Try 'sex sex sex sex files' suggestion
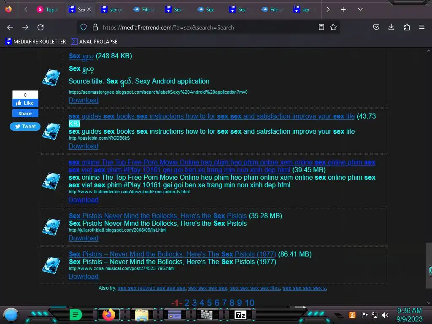 click(255, 288)
